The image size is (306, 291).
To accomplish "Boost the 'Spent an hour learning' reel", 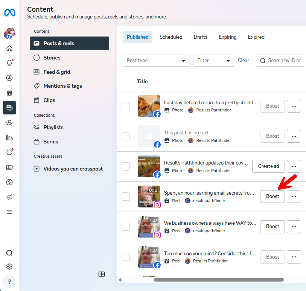I will [273, 196].
